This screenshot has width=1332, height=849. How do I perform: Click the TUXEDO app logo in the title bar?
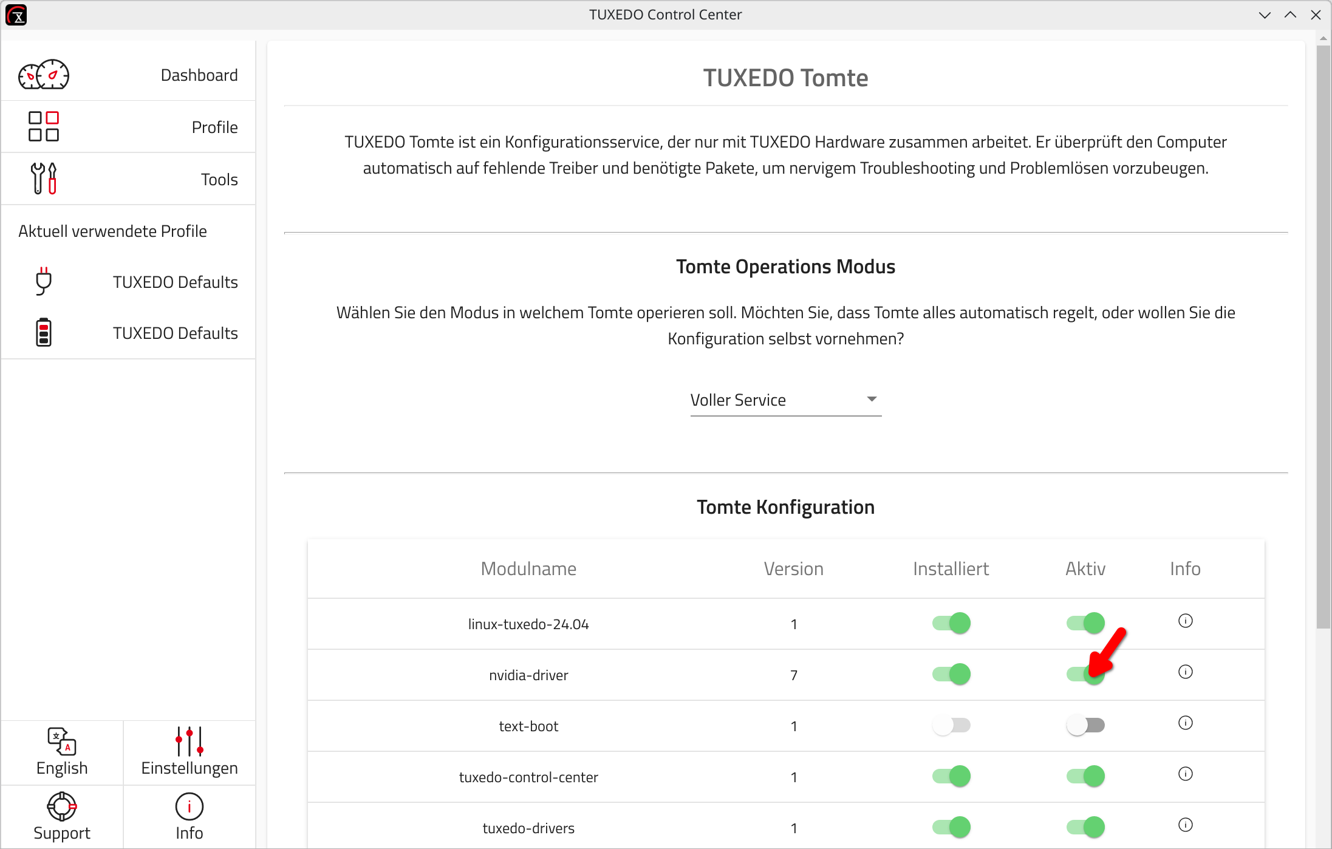pos(16,15)
